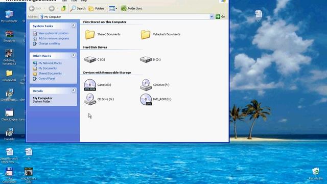This screenshot has height=184, width=327.
Task: Select the C (C:) hard drive
Action: pos(90,59)
